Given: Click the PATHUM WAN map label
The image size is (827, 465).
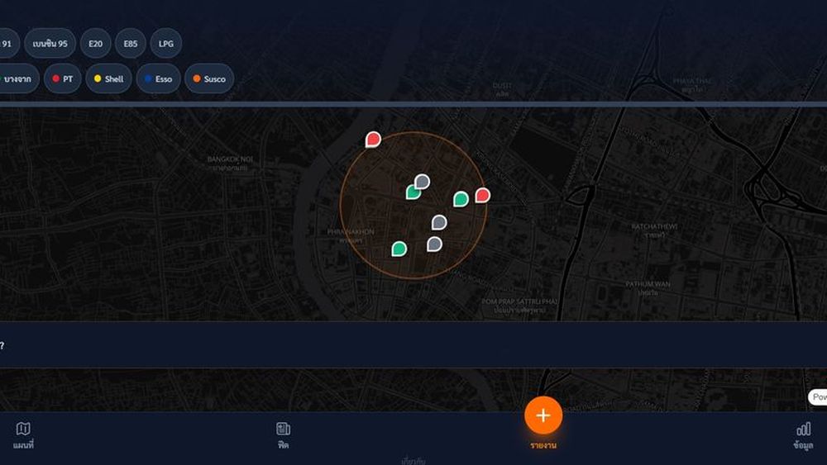Looking at the screenshot, I should pos(648,284).
